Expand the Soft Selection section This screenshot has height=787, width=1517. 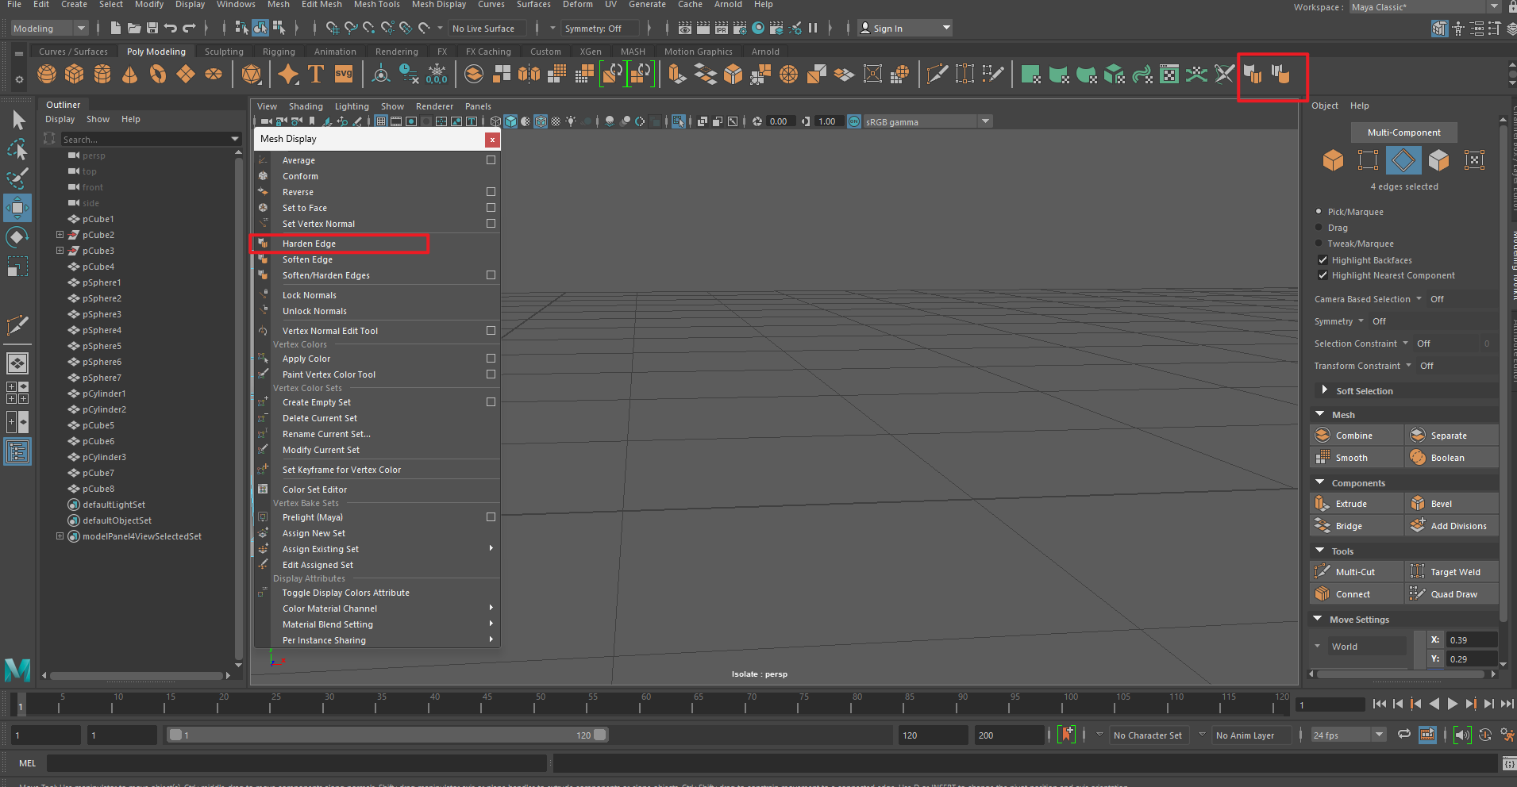1324,390
